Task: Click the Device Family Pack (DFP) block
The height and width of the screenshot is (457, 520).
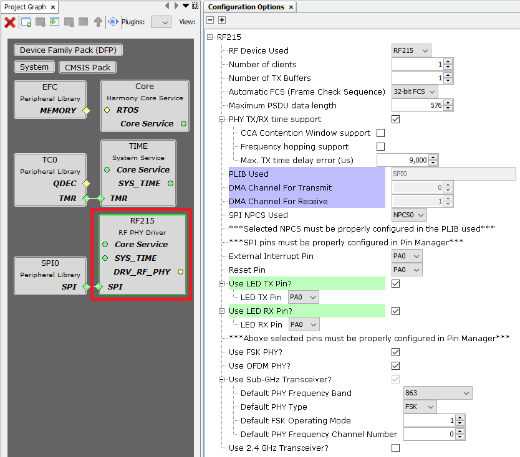Action: (68, 50)
